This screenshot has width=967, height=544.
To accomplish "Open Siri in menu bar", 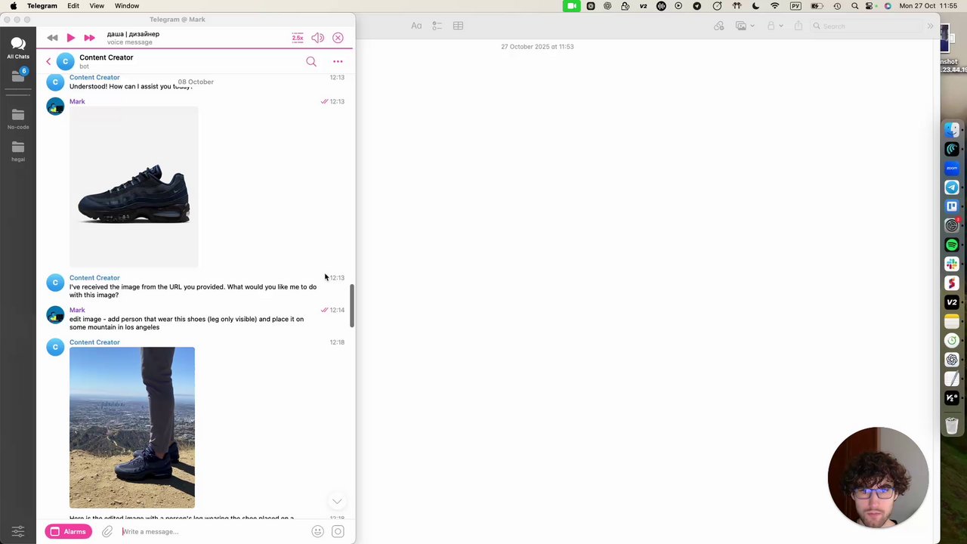I will point(888,6).
